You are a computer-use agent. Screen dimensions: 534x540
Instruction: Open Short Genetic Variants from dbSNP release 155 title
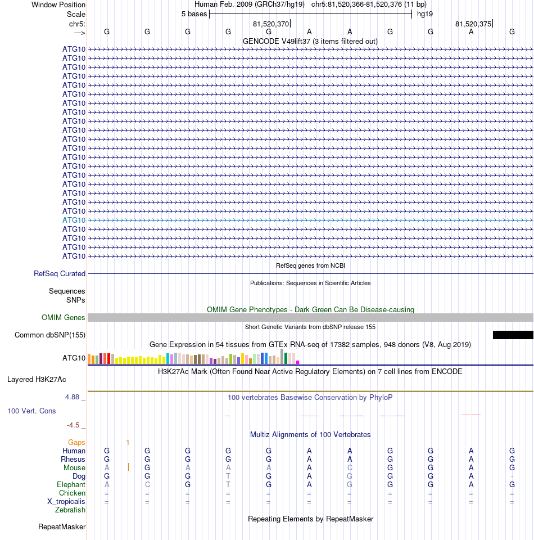pyautogui.click(x=310, y=327)
